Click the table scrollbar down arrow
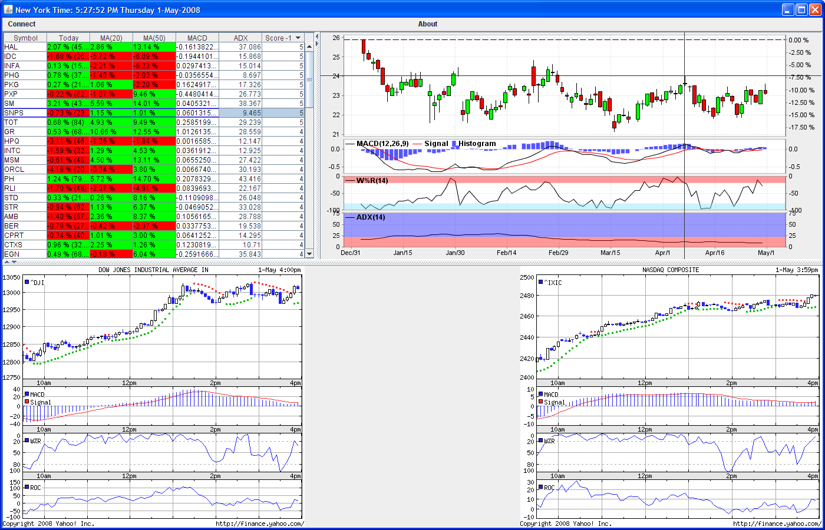 click(x=310, y=254)
